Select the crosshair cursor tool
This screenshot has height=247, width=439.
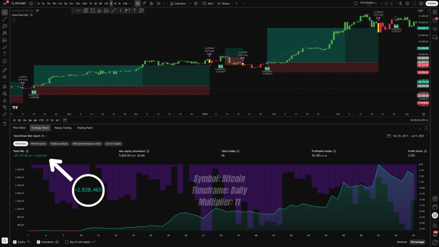click(5, 12)
